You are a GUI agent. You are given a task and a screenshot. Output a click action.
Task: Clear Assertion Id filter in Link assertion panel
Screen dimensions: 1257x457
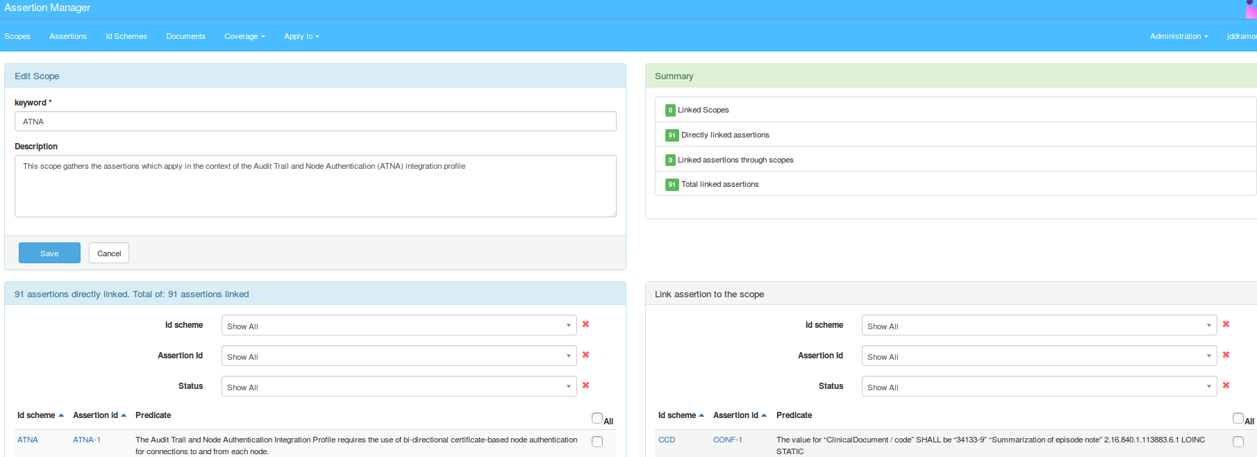(1226, 355)
